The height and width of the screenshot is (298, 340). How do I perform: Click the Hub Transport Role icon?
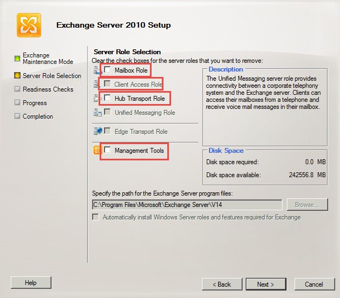pyautogui.click(x=97, y=99)
